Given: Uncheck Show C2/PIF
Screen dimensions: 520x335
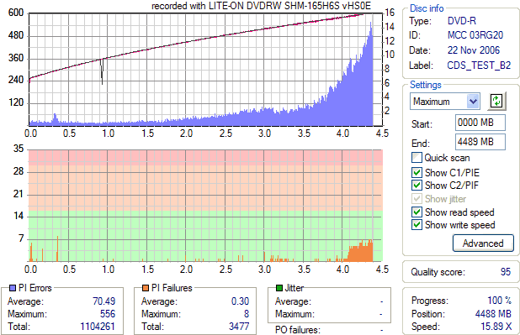Looking at the screenshot, I should coord(417,186).
